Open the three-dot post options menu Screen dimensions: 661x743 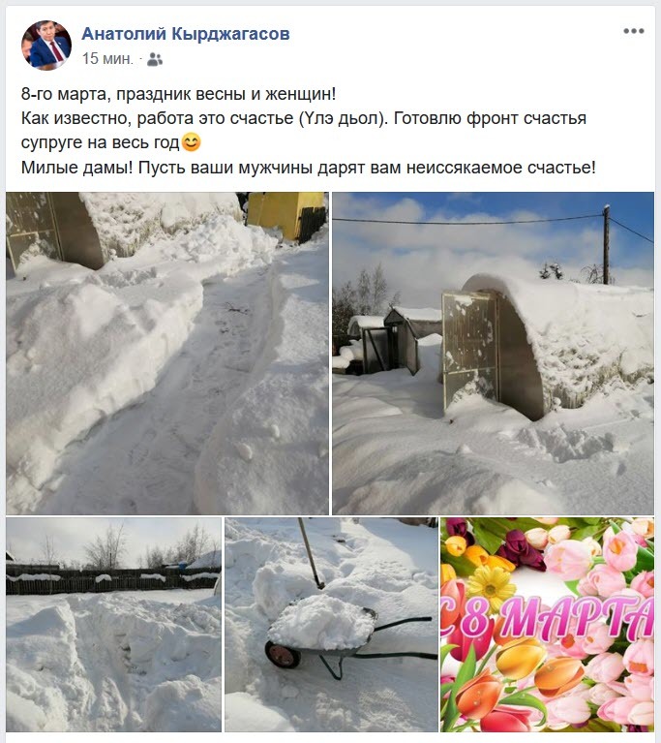pyautogui.click(x=634, y=31)
